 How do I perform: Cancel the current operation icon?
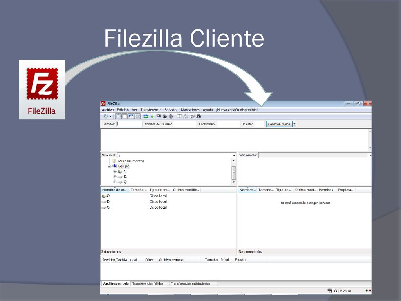coord(159,116)
